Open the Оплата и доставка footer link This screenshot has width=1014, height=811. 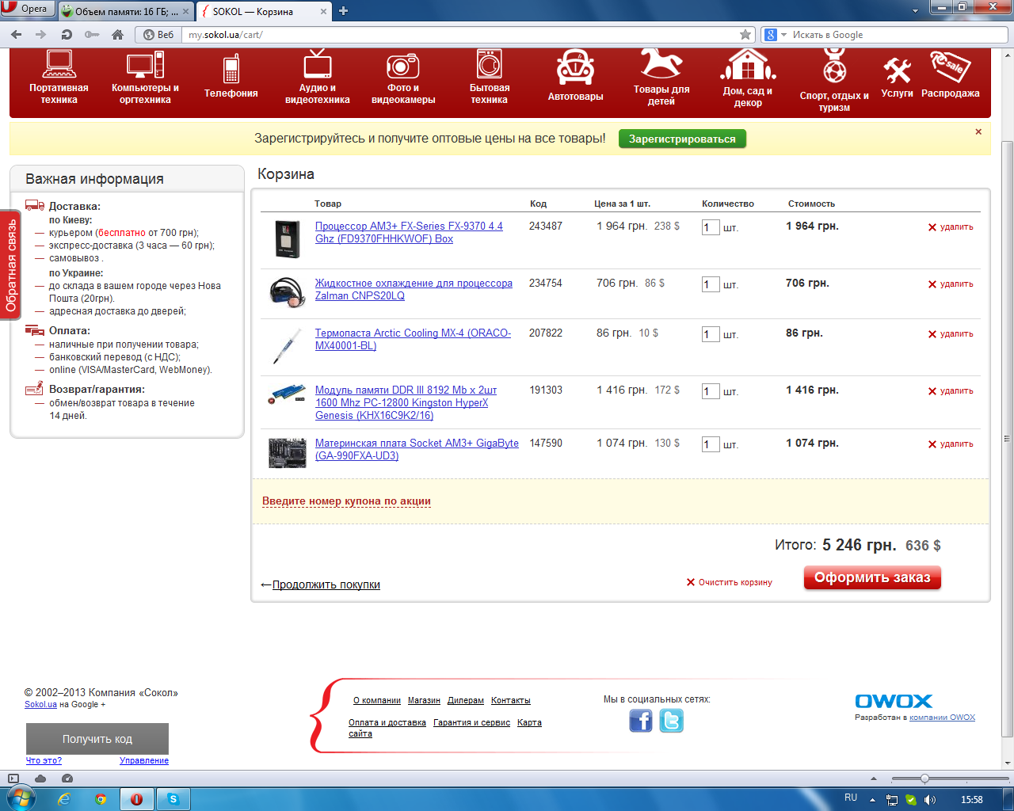(387, 722)
